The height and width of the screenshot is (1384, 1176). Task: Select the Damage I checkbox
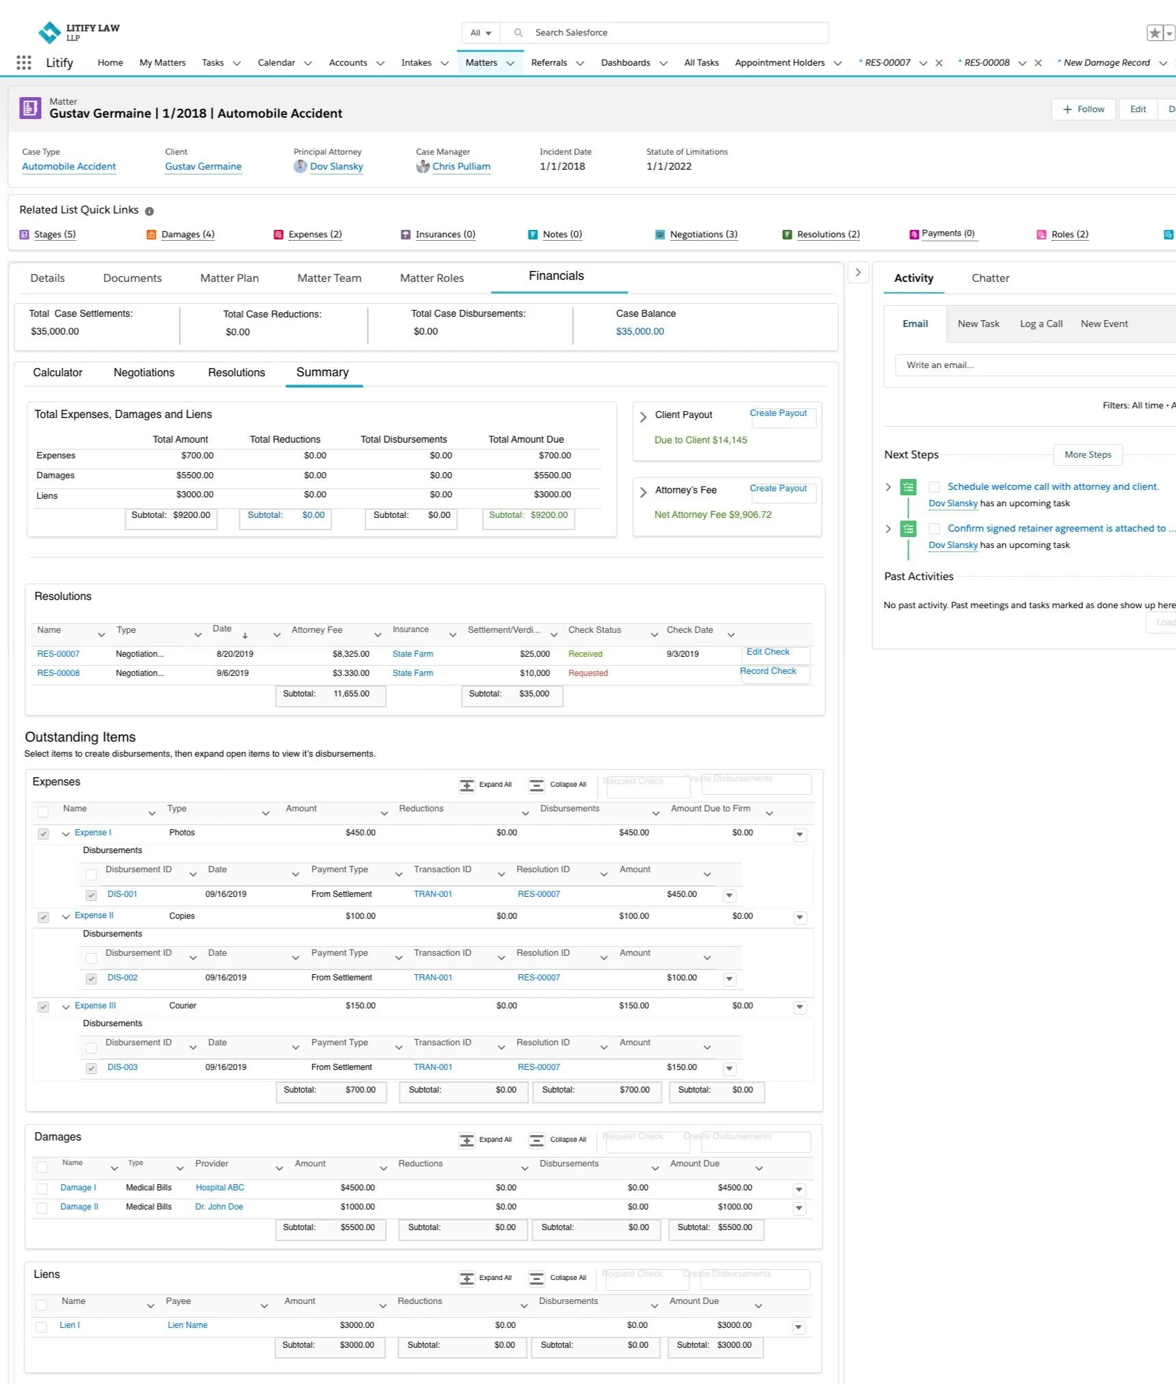pyautogui.click(x=42, y=1189)
